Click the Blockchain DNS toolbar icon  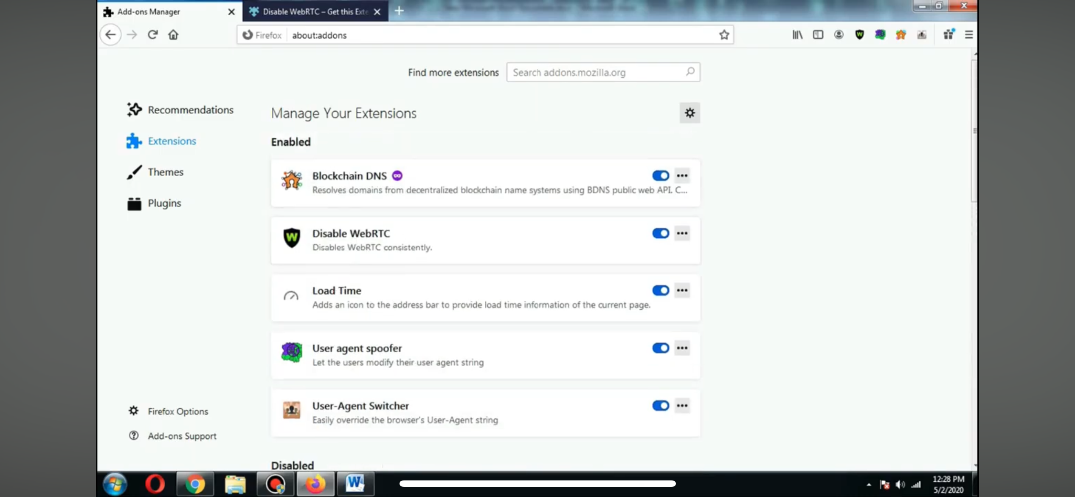click(x=901, y=35)
